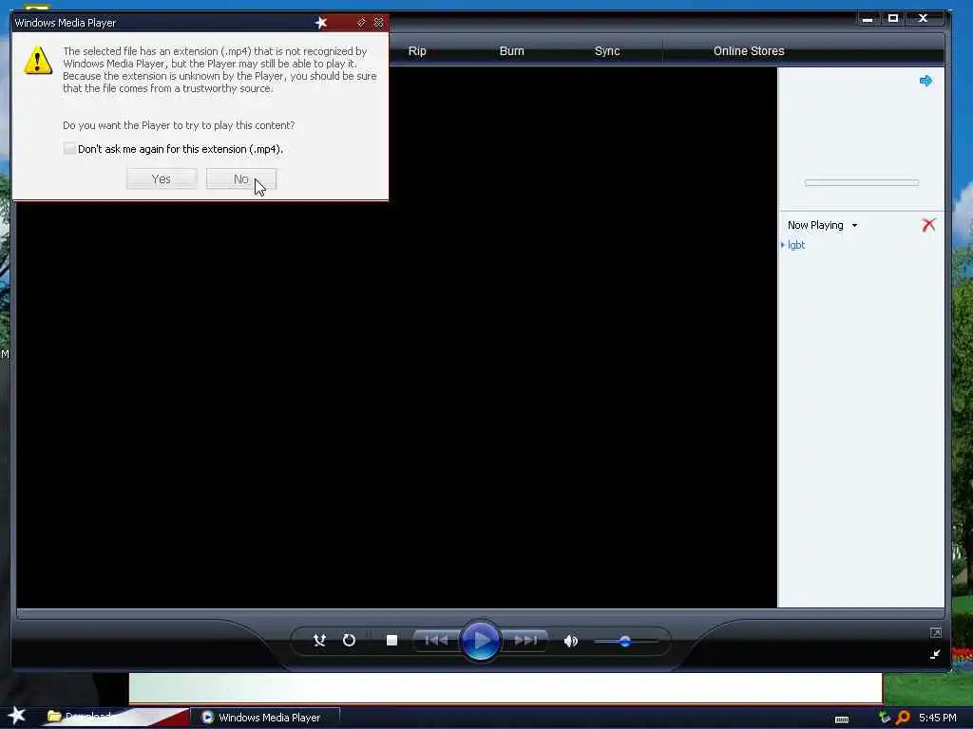The height and width of the screenshot is (729, 973).
Task: Open the Now Playing dropdown arrow
Action: coord(854,226)
